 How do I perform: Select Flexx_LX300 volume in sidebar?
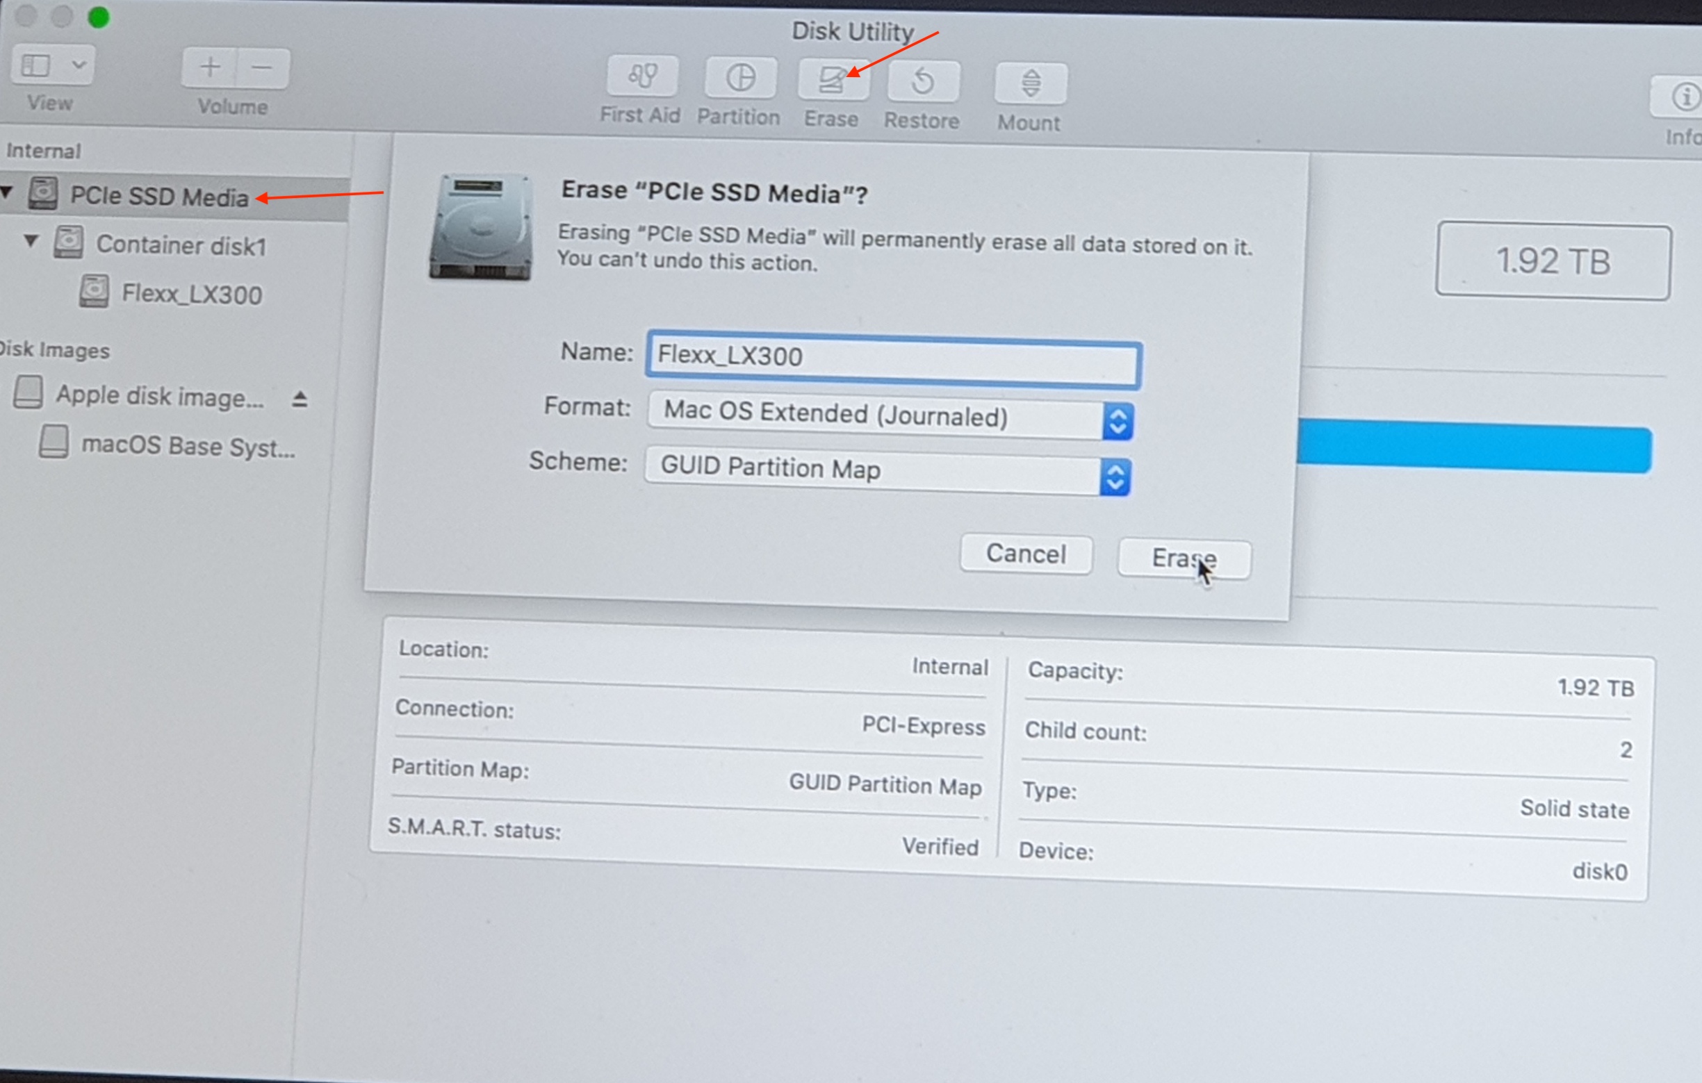pyautogui.click(x=191, y=294)
